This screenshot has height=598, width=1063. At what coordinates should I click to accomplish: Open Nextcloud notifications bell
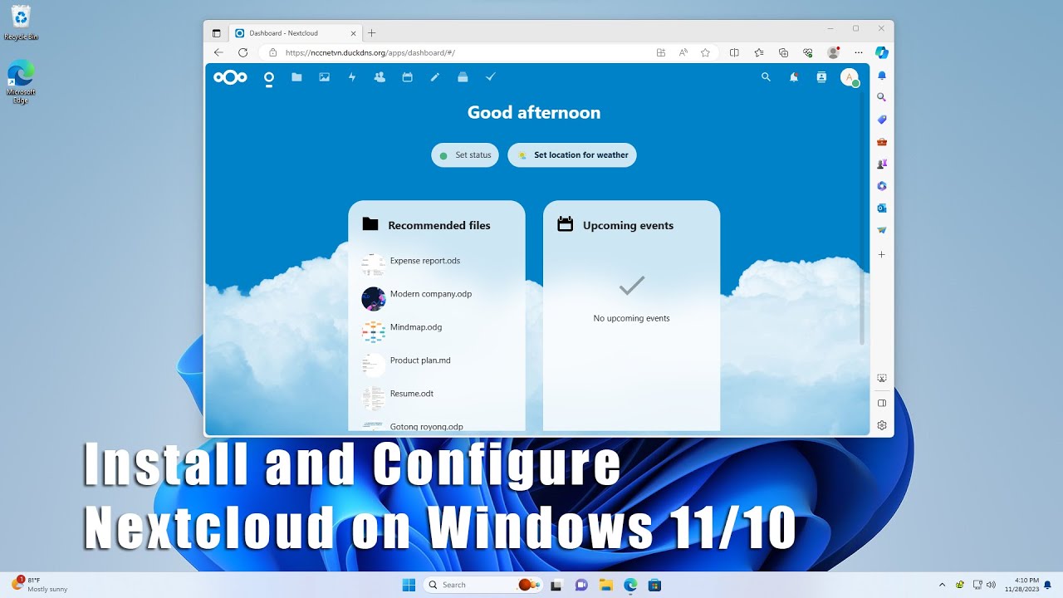coord(794,77)
